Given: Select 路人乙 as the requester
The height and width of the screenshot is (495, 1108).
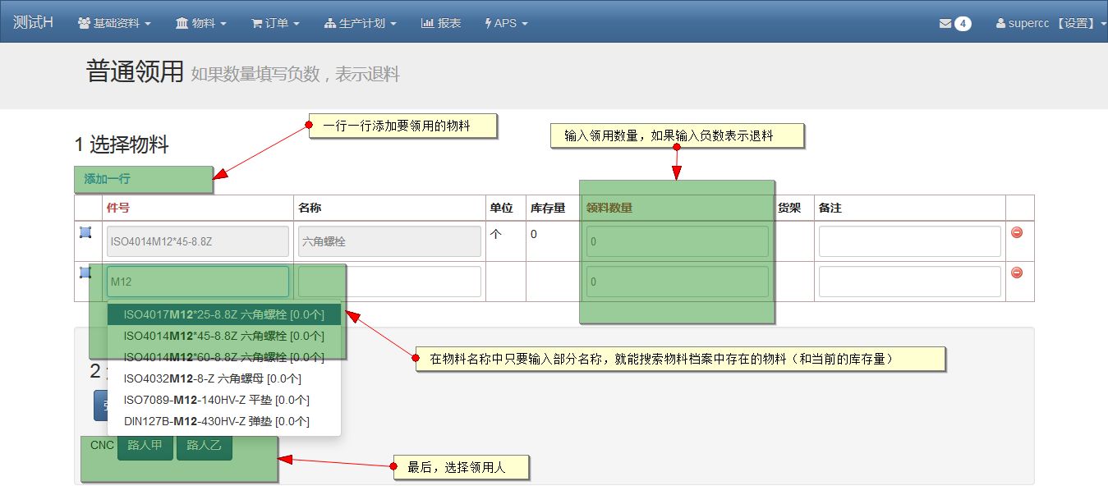Looking at the screenshot, I should click(205, 446).
